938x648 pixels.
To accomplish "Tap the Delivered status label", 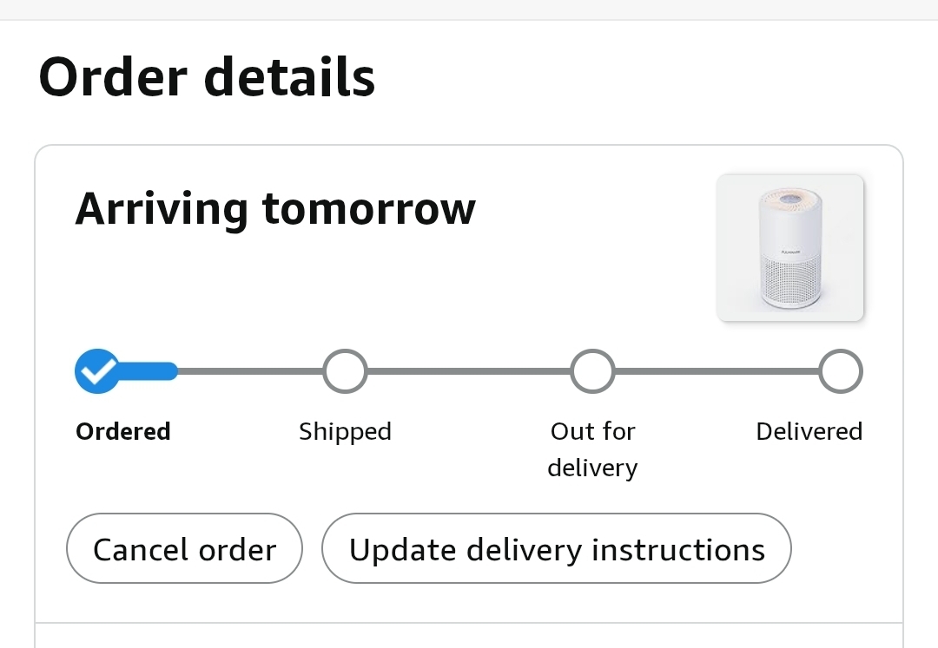I will 809,431.
